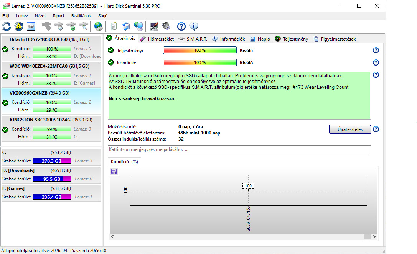Click the globe with disk toolbar icon
This screenshot has width=417, height=254.
pos(99,26)
